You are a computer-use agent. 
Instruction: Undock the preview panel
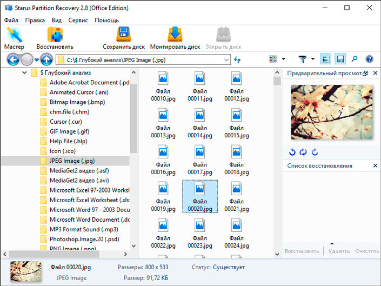365,73
